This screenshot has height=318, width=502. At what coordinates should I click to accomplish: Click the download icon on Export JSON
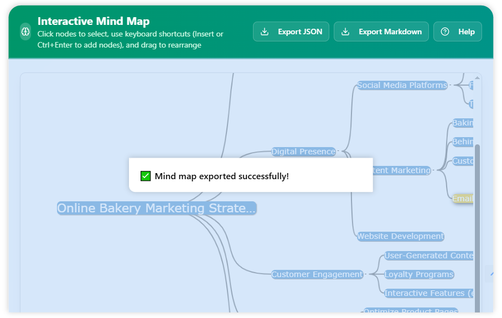tap(265, 32)
